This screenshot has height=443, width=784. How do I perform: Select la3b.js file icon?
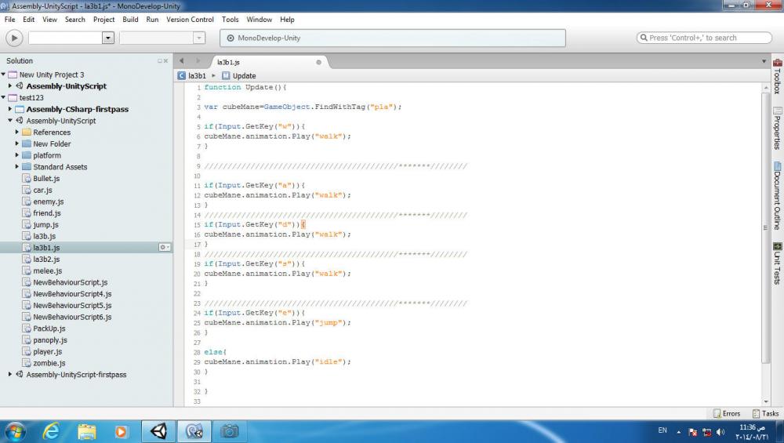coord(27,235)
